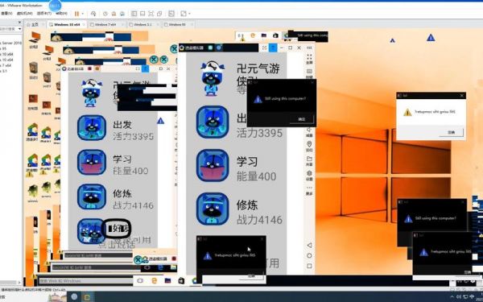Click 学习 icon in the right emulator window
This screenshot has width=483, height=302.
213,165
